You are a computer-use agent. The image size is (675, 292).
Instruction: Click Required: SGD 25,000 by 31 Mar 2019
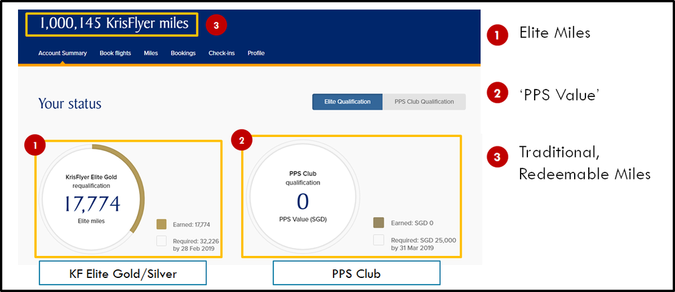[x=424, y=244]
